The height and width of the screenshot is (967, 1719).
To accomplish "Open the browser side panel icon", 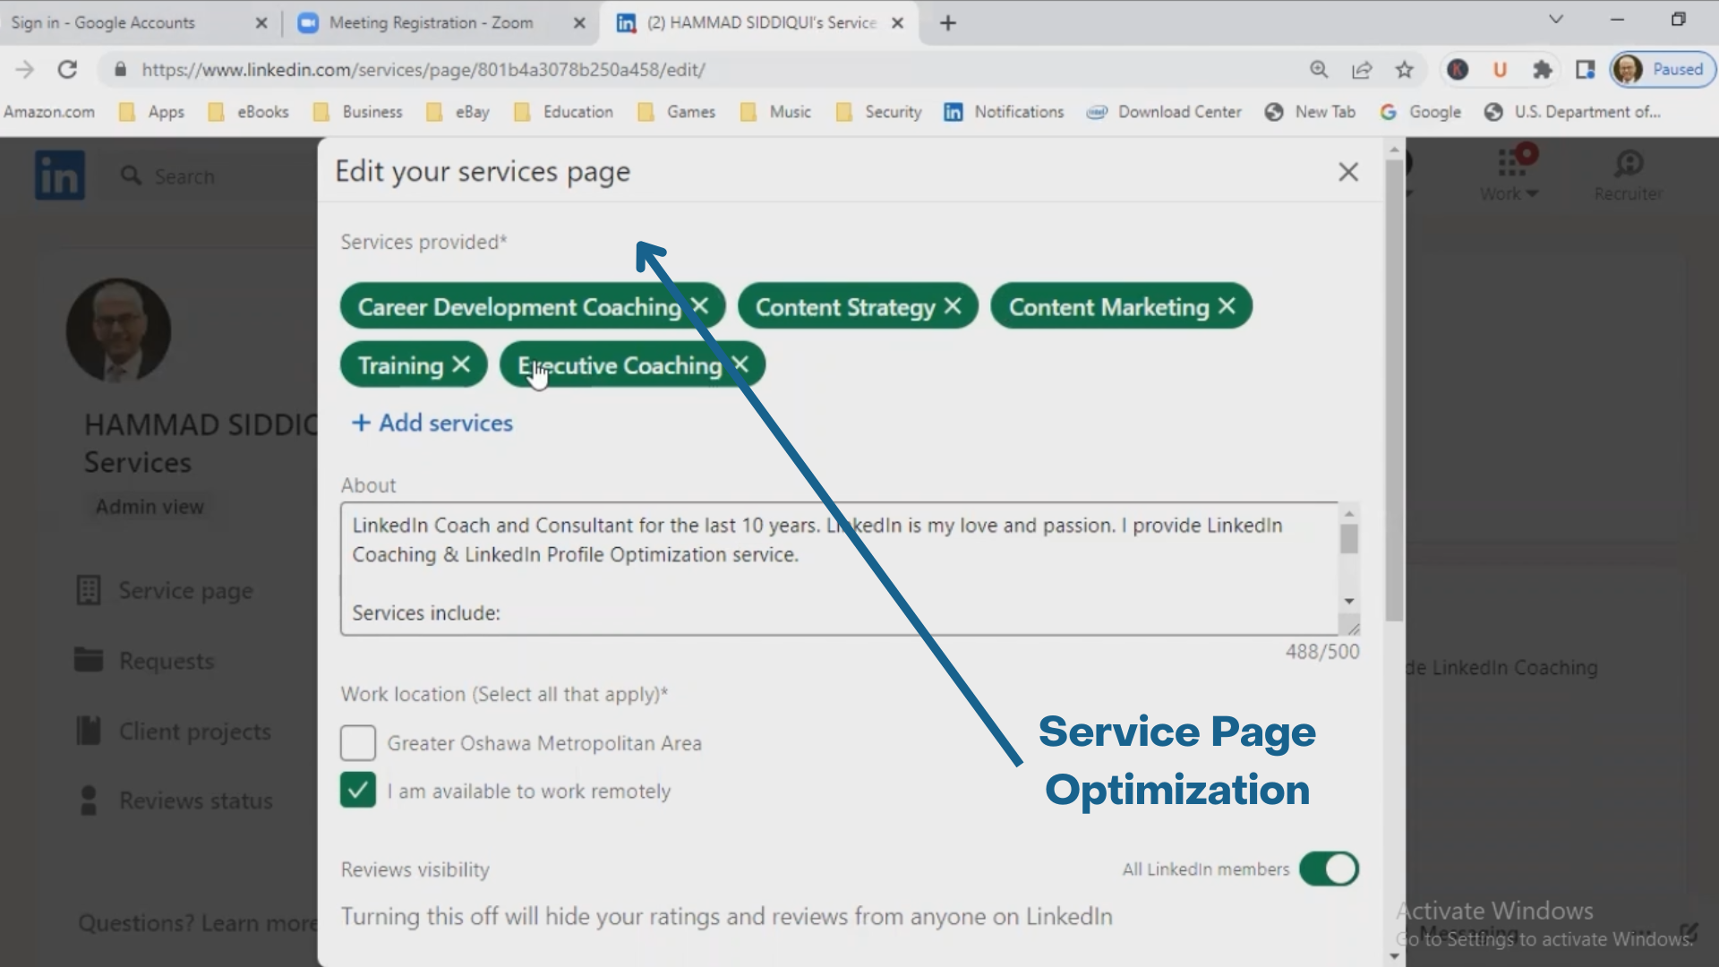I will click(x=1586, y=69).
